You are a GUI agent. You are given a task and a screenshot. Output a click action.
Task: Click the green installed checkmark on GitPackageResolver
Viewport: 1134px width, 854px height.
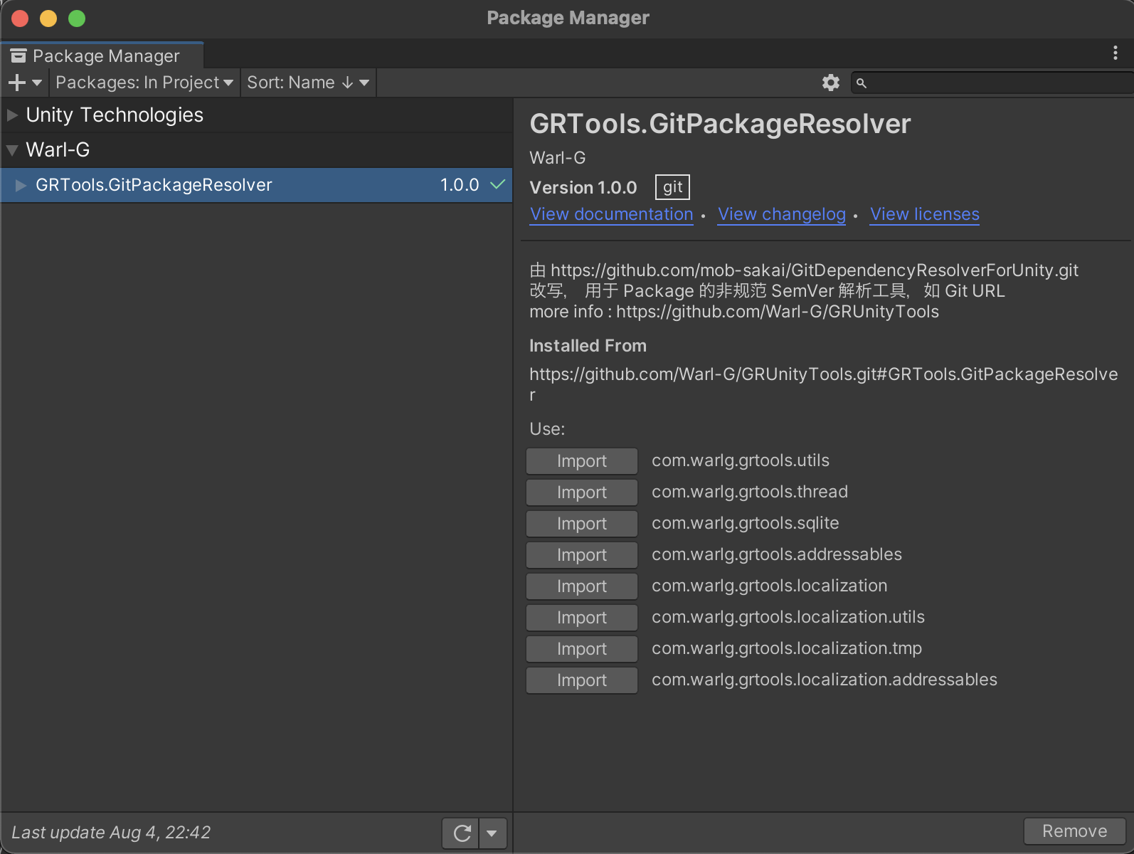498,185
